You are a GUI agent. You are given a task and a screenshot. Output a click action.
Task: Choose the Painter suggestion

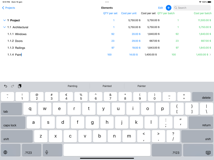point(142,86)
